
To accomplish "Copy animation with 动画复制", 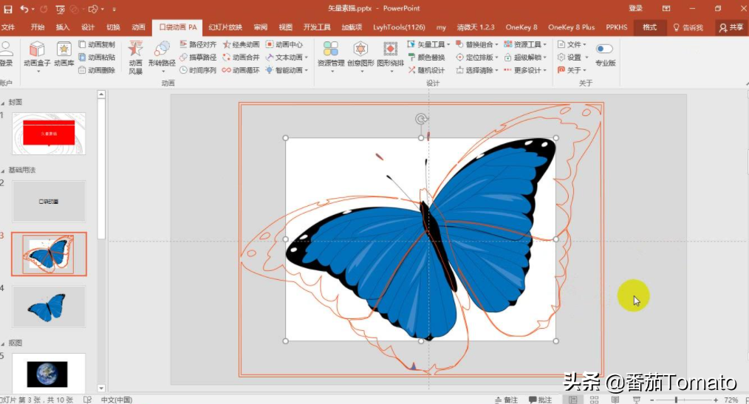I will coord(97,44).
